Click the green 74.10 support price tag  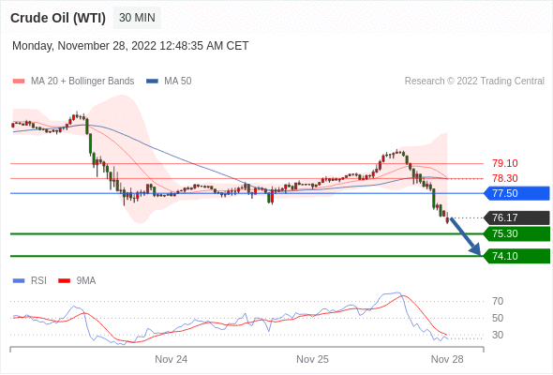coord(516,256)
